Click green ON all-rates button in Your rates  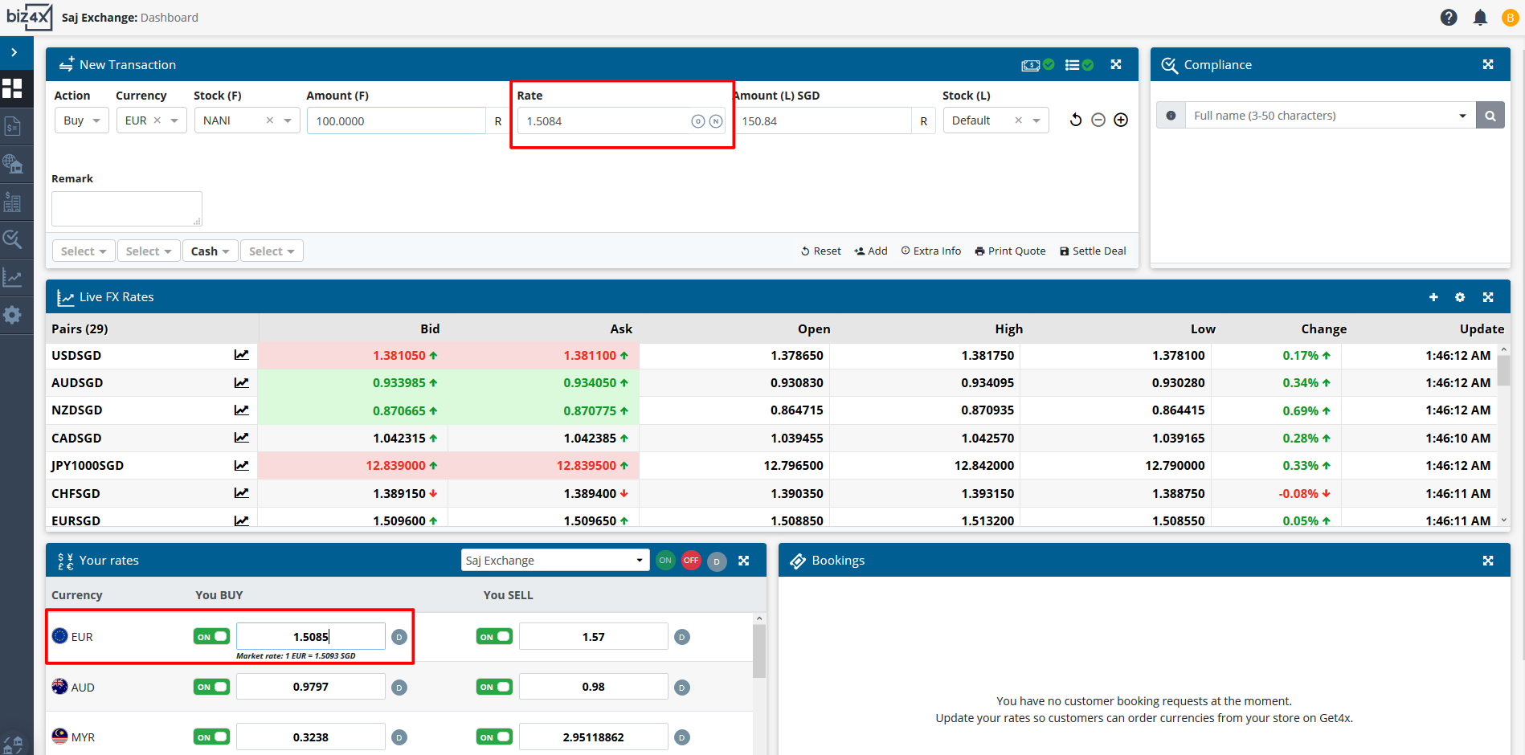pos(665,561)
